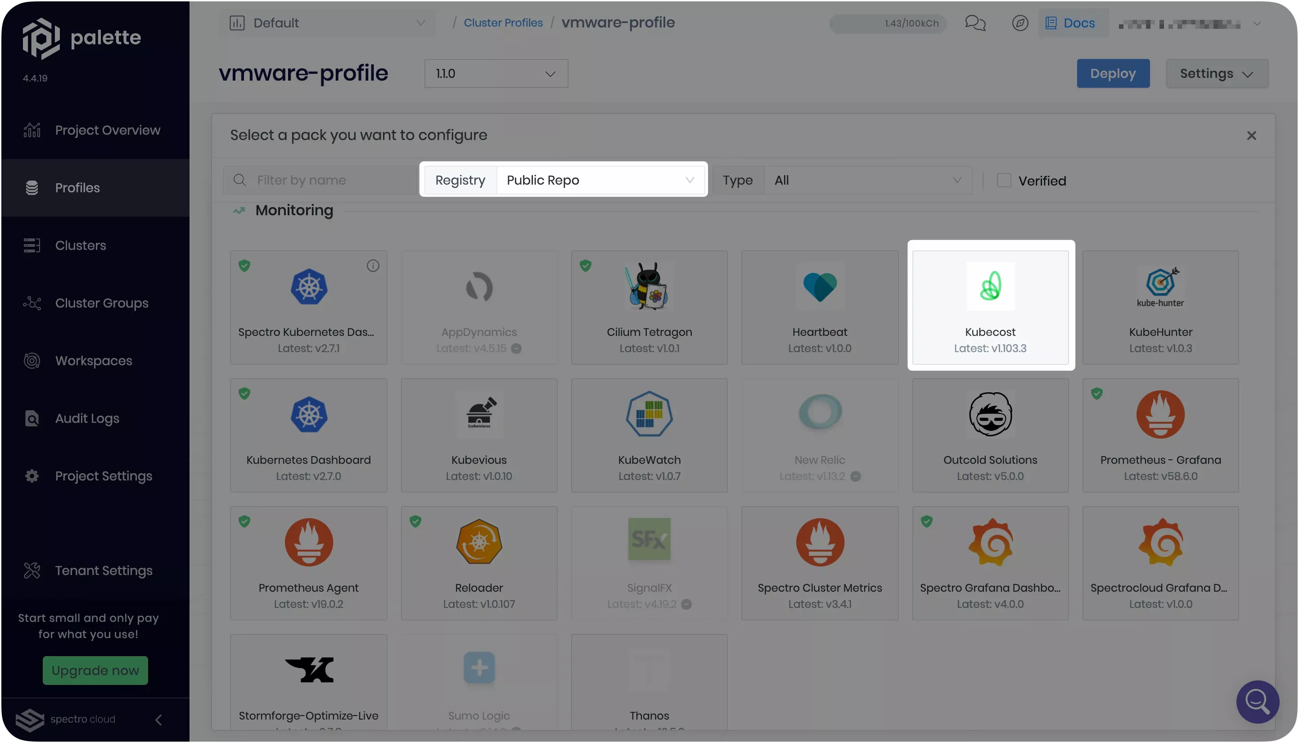Click the Upgrade now button
This screenshot has width=1299, height=743.
click(95, 670)
